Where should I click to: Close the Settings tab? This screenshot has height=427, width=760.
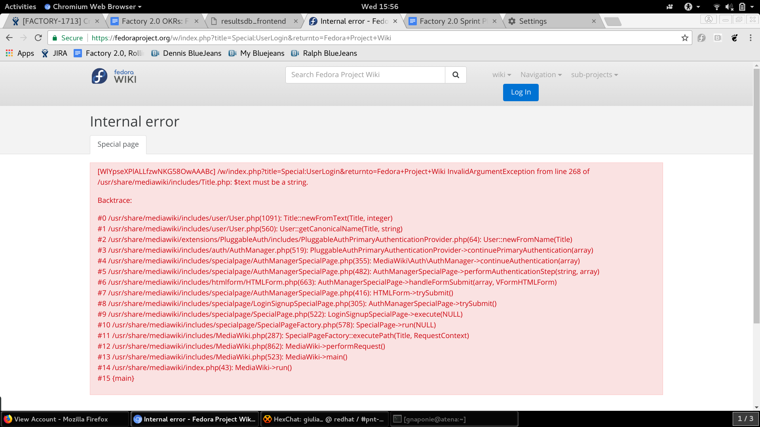[594, 21]
